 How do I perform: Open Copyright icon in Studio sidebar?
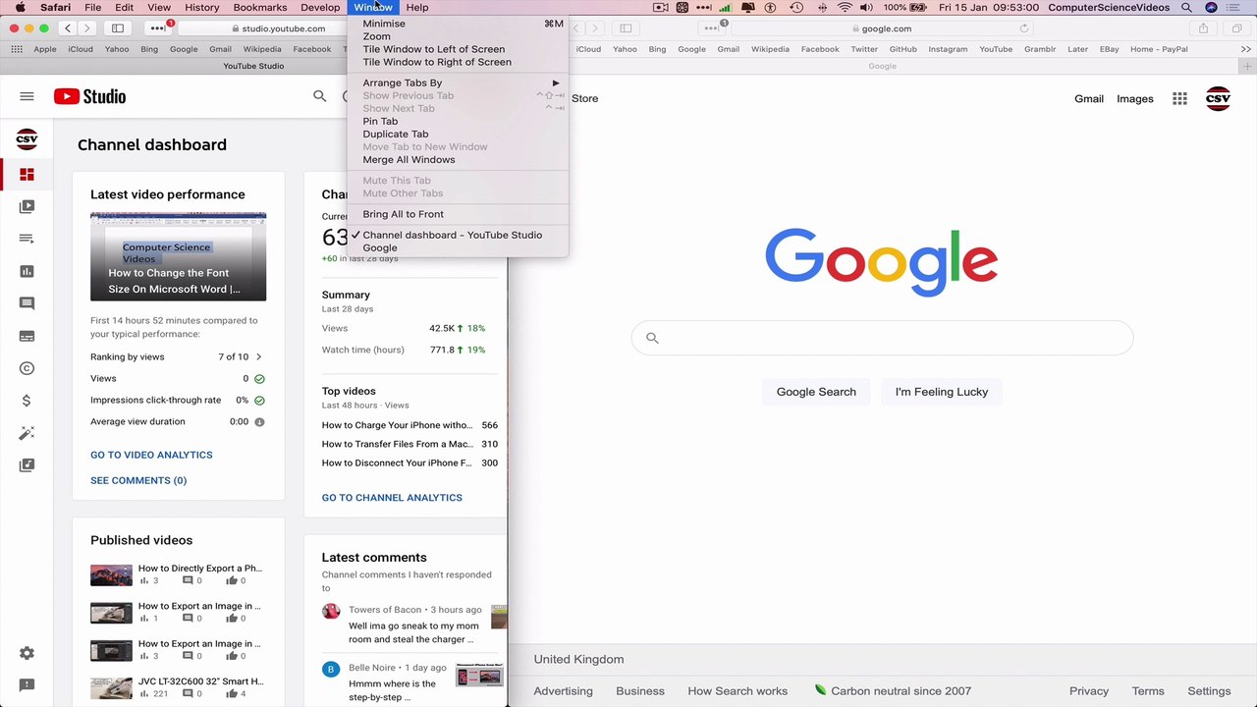tap(27, 368)
